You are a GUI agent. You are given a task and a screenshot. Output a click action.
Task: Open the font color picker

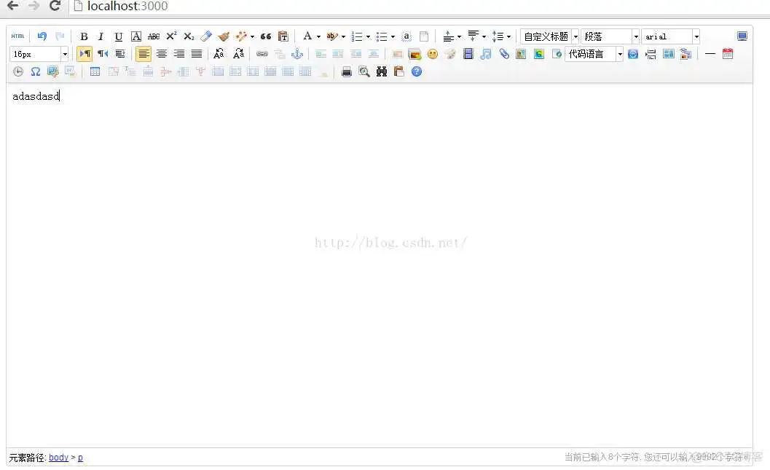tap(309, 36)
